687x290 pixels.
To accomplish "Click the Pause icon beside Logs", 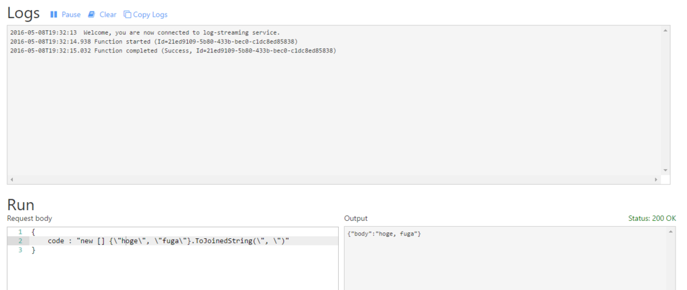I will tap(54, 15).
